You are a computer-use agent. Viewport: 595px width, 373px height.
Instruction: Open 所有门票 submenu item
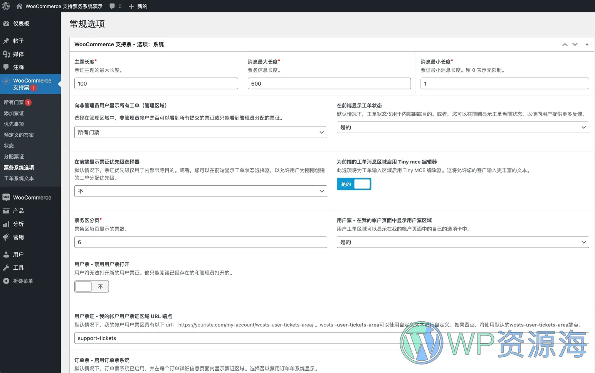[x=14, y=102]
